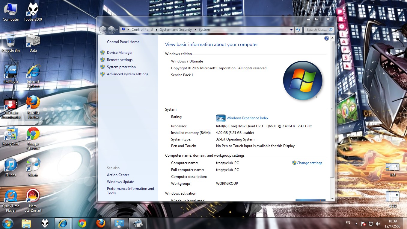Click the System breadcrumb
The image size is (407, 229).
[204, 30]
